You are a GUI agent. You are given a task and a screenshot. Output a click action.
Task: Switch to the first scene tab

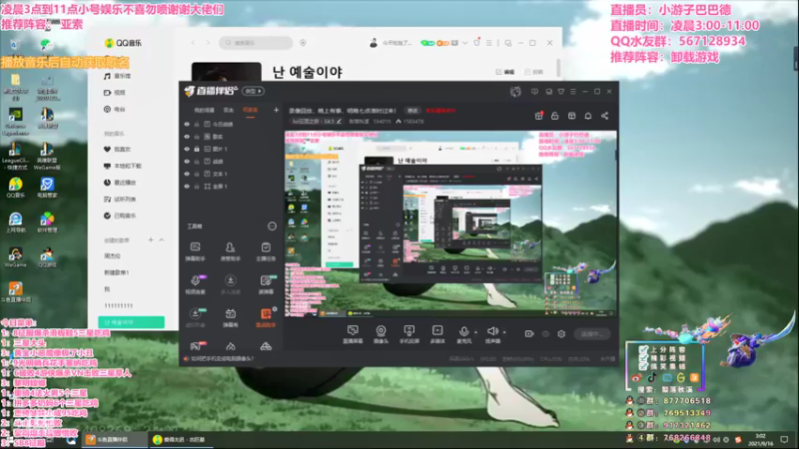[x=204, y=110]
